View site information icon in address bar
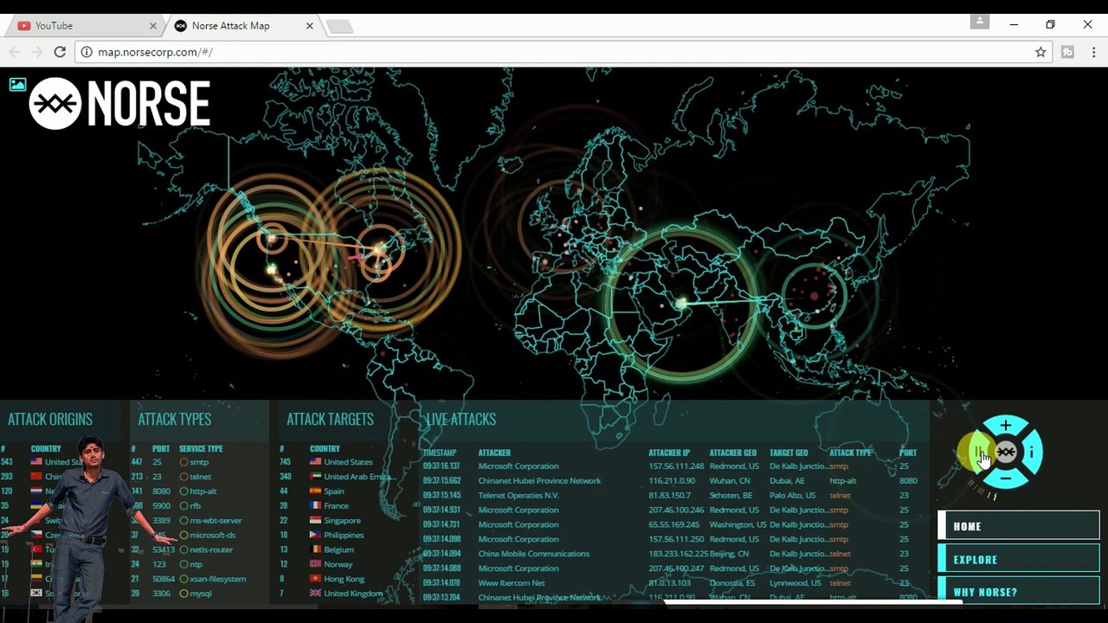 [x=87, y=52]
